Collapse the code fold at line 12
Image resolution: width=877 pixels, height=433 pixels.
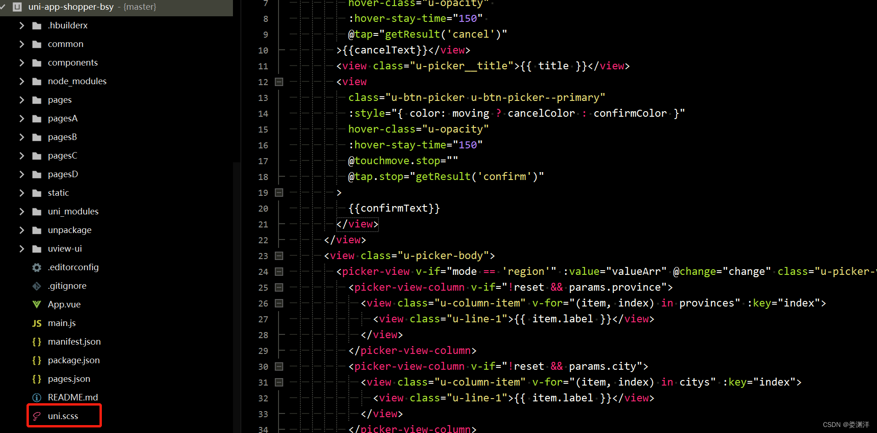279,82
